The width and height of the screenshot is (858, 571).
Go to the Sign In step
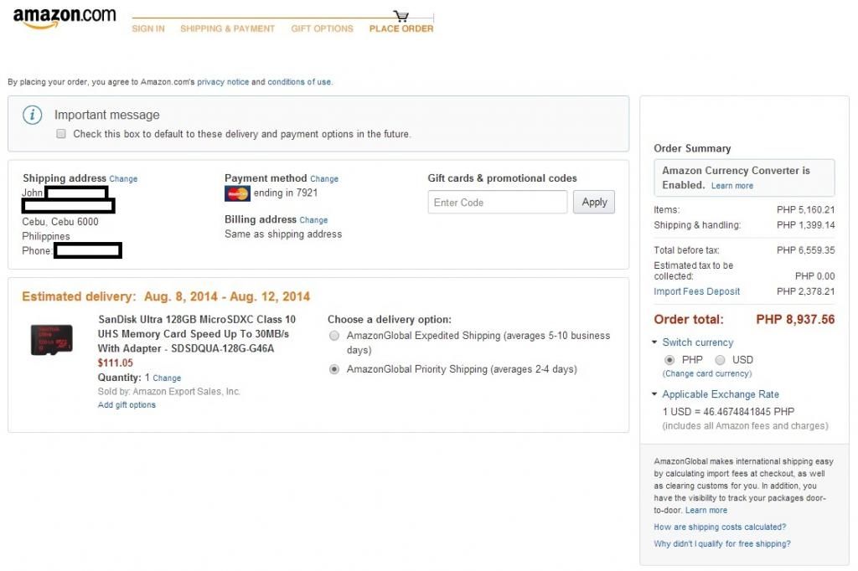coord(148,28)
